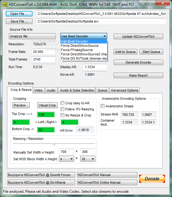Click the Donate button

click(152, 179)
